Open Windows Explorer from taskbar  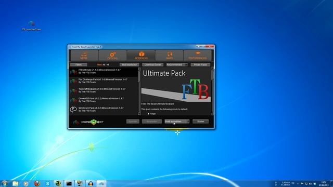[15, 183]
